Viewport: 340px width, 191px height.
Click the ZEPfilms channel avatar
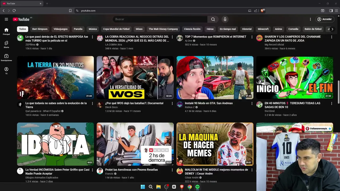tap(20, 38)
